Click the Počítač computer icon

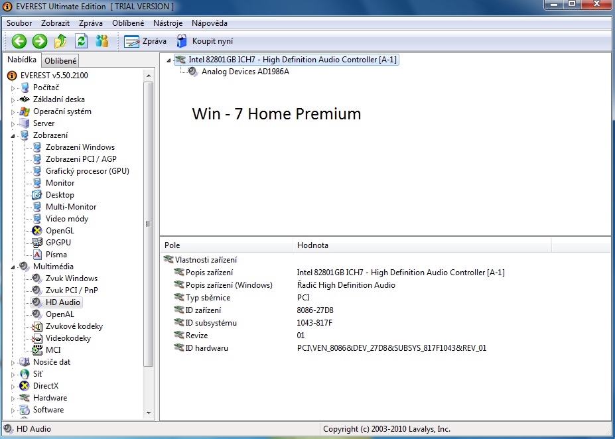pos(25,88)
